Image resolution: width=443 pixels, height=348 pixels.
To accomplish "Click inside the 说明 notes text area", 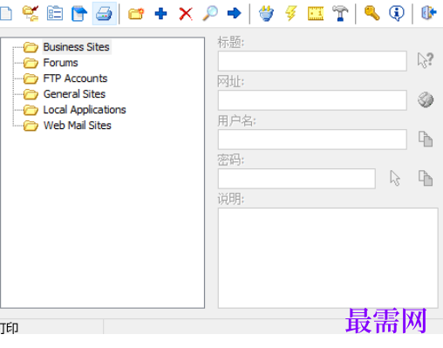I will click(x=328, y=257).
